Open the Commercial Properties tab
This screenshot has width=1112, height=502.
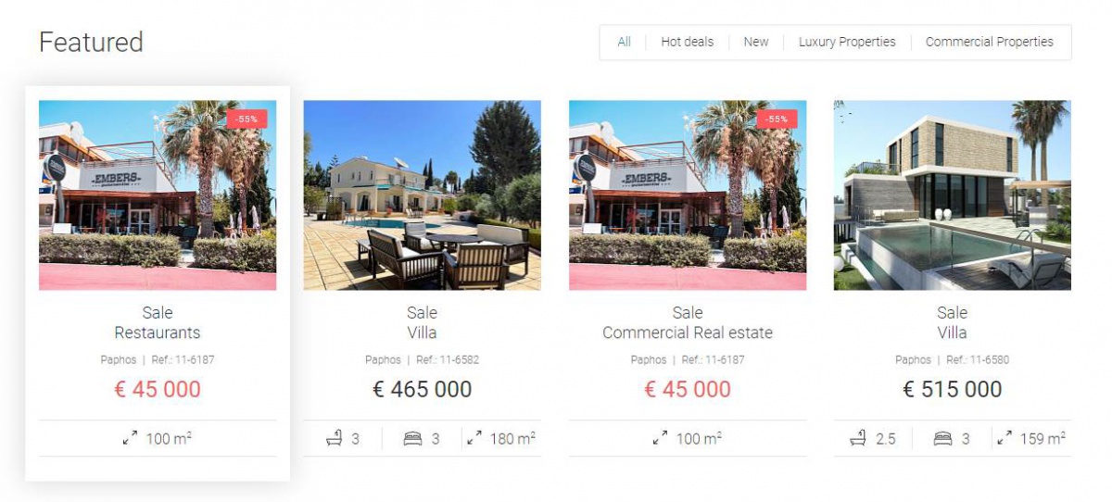989,42
